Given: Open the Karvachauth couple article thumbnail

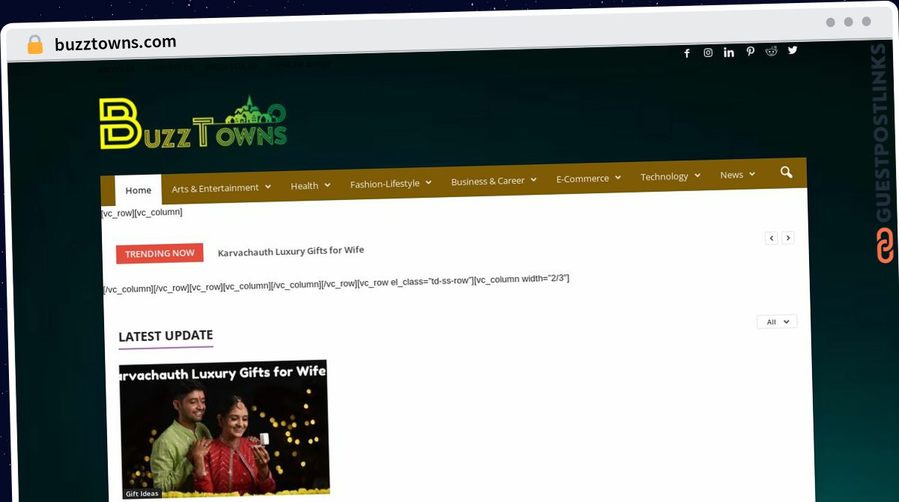Looking at the screenshot, I should (224, 429).
